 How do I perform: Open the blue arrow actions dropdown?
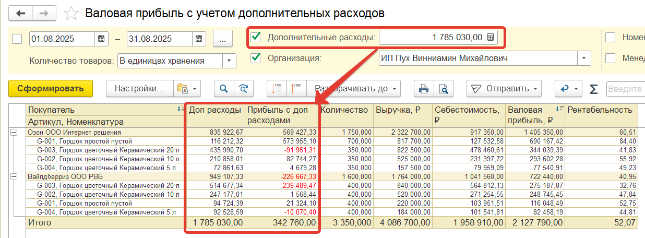coord(568,88)
